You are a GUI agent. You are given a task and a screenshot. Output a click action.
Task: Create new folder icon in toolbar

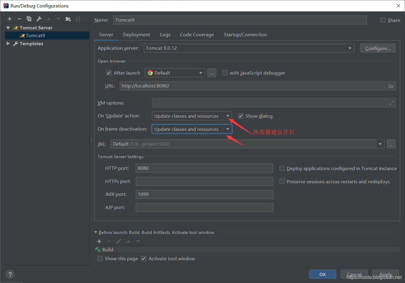pos(68,19)
